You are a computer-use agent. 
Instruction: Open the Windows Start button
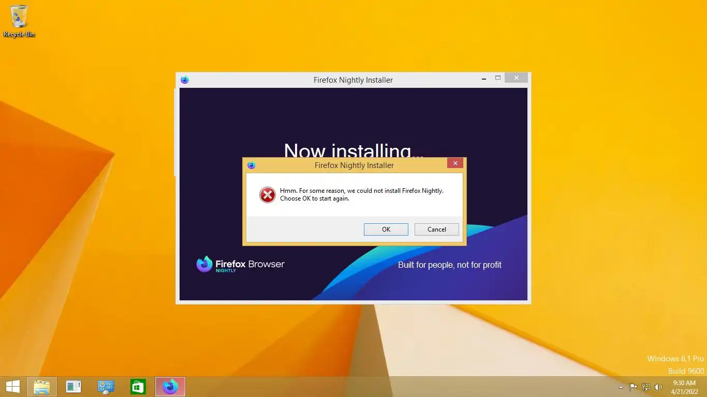(12, 387)
